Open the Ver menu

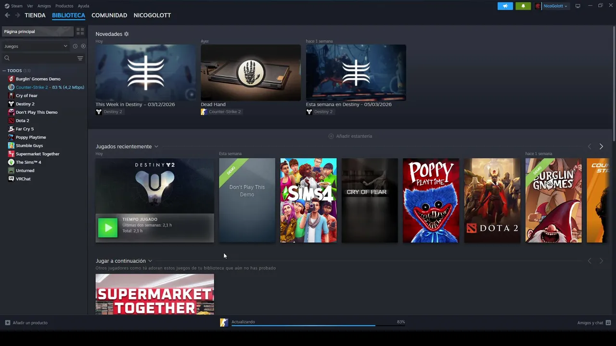[x=30, y=6]
